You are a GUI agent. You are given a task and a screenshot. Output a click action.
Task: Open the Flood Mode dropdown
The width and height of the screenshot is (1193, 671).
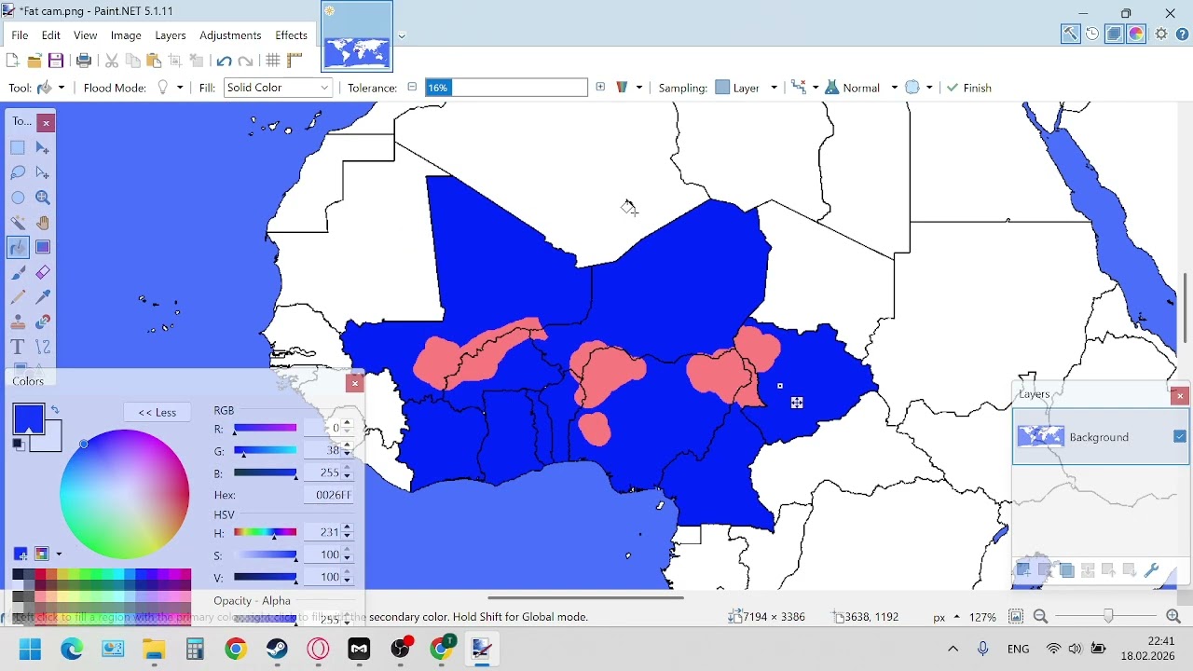(x=170, y=88)
